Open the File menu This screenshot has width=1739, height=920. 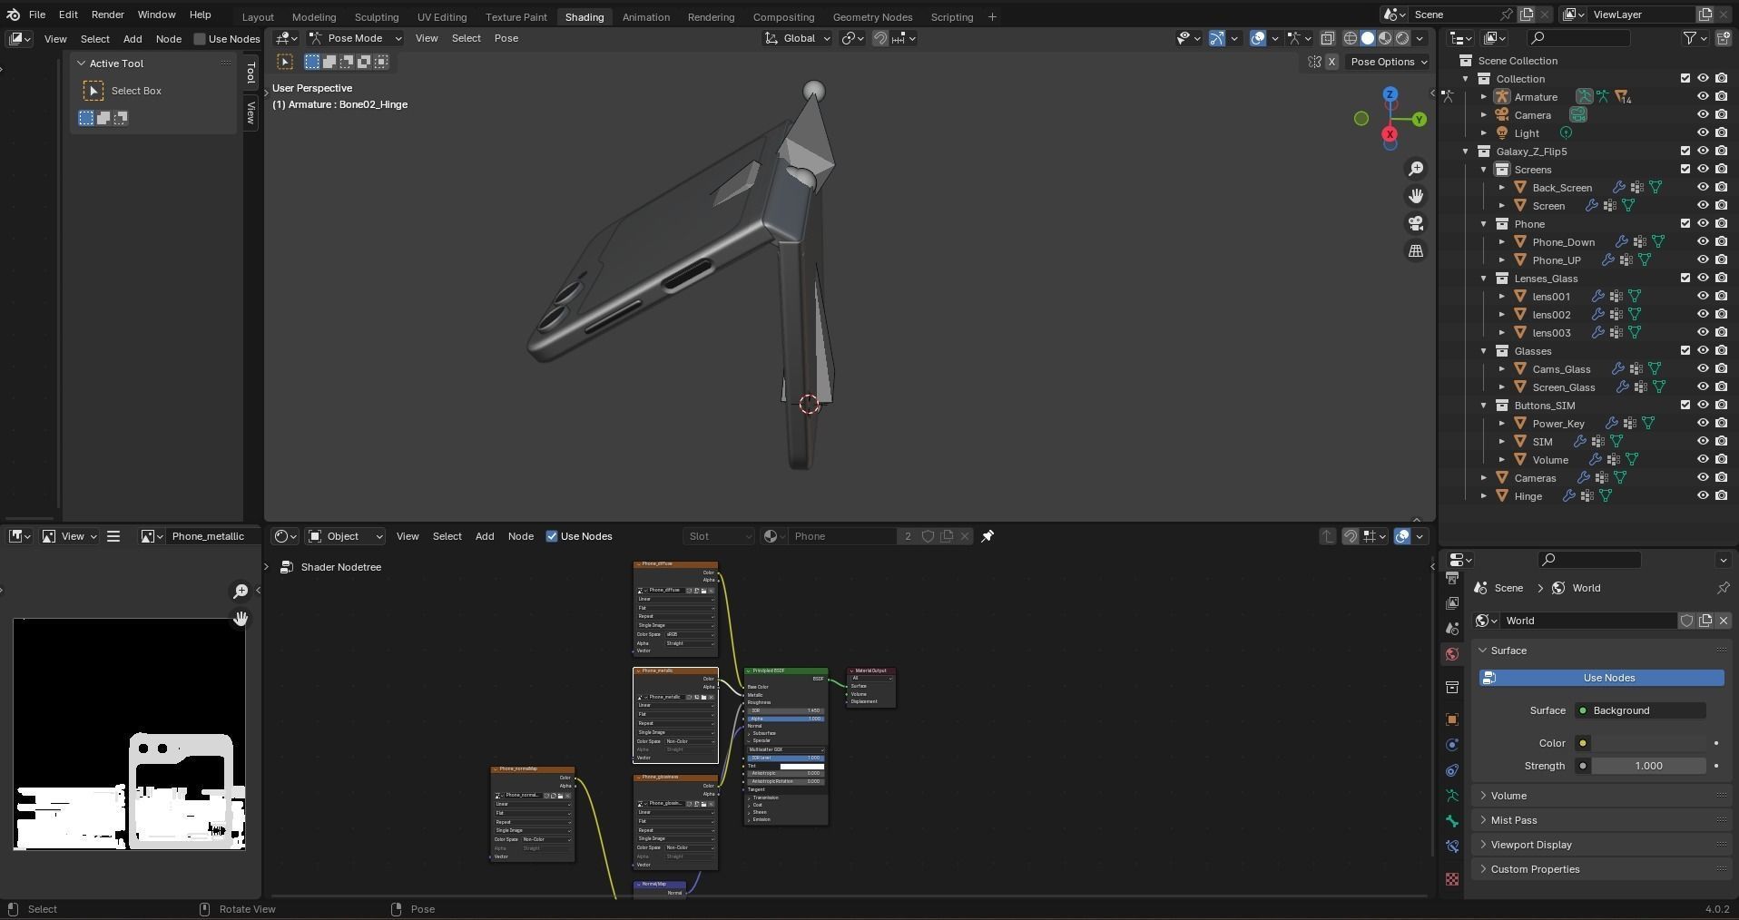tap(37, 15)
